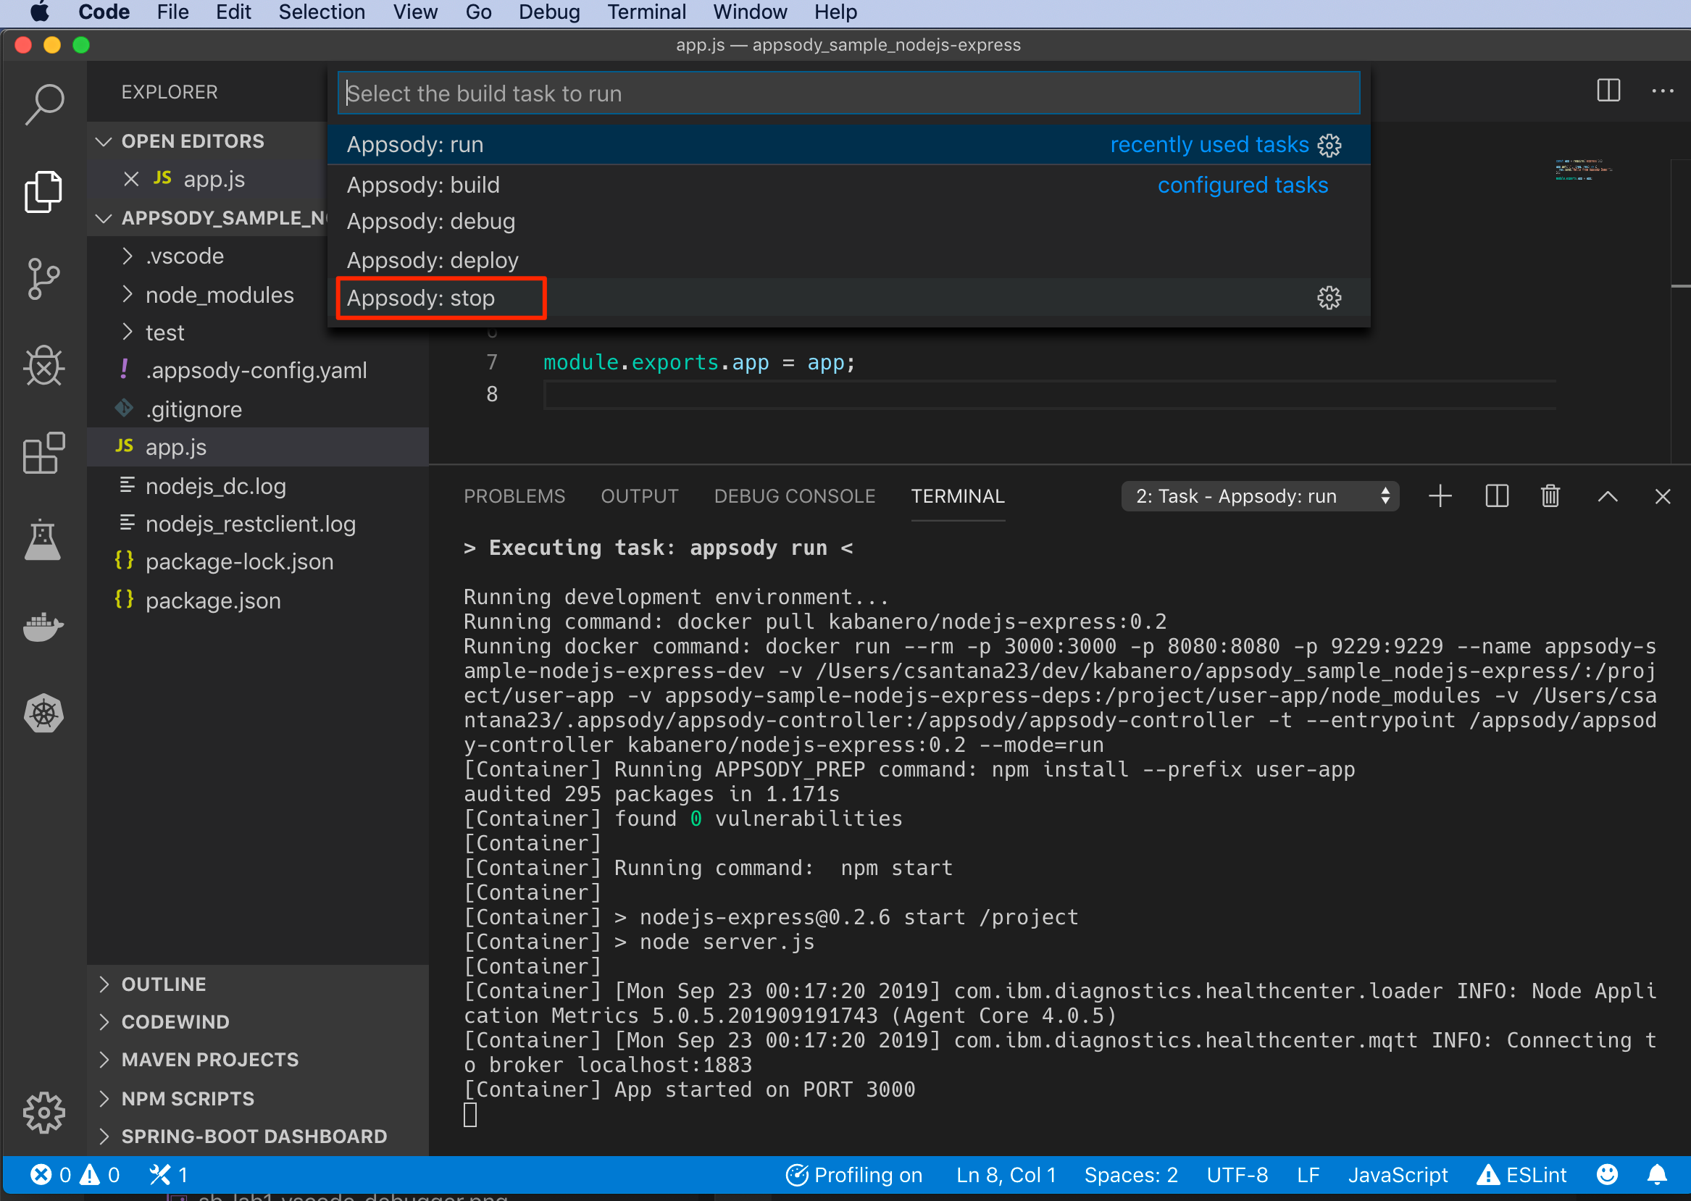This screenshot has width=1691, height=1201.
Task: Configure the Appsody: stop task gear
Action: (x=1329, y=298)
